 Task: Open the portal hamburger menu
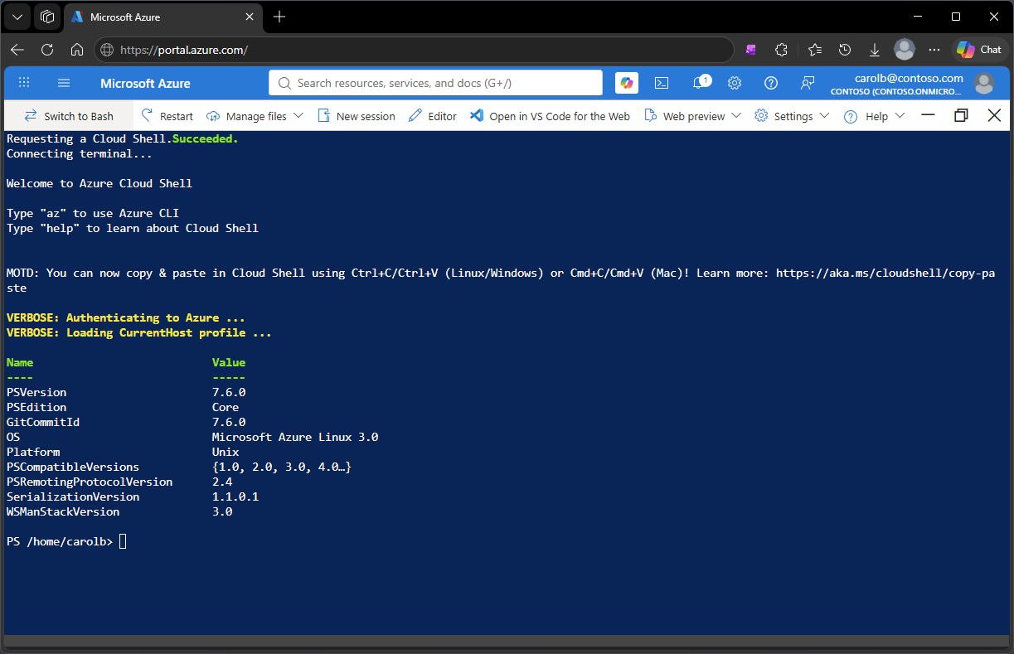point(64,83)
